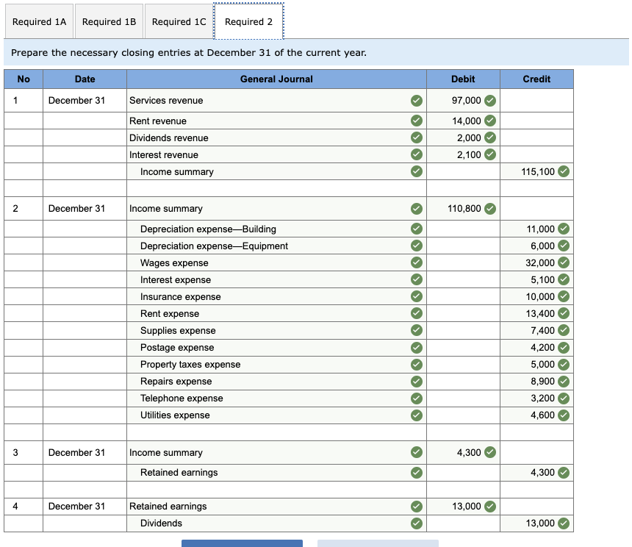Screen dimensions: 632x547
Task: Switch to the Required 1A tab
Action: [x=39, y=21]
